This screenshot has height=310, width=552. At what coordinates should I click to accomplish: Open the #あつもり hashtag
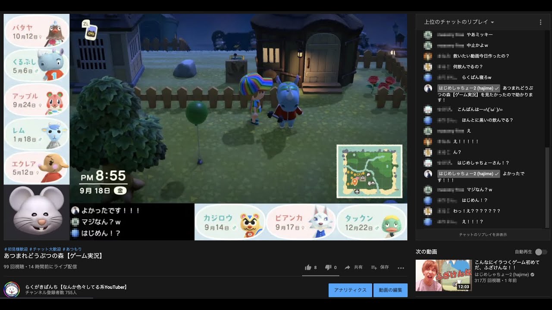(72, 249)
